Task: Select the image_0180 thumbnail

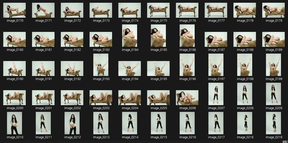Action: click(x=15, y=39)
